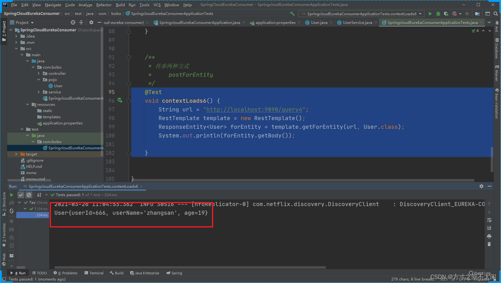
Task: Click the Search Everywhere magnifier icon
Action: click(x=496, y=14)
